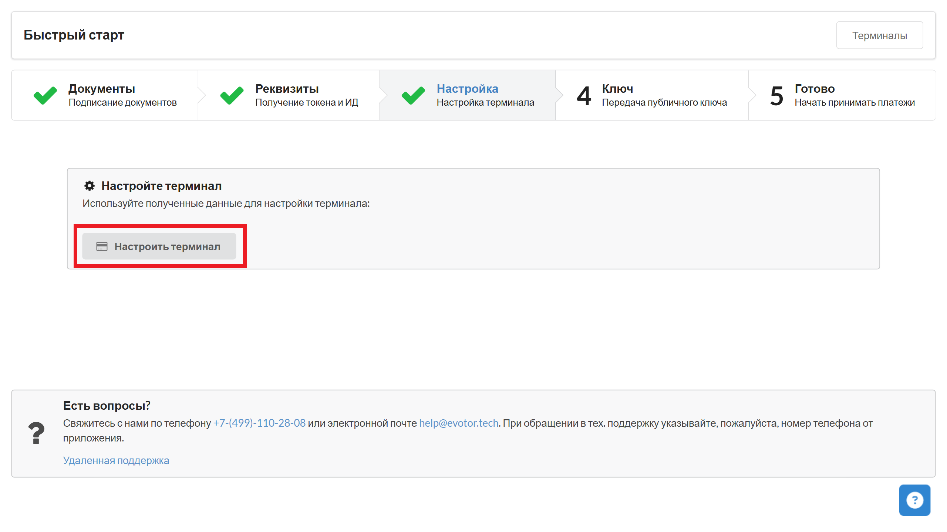The image size is (947, 532).
Task: Click the Начать принимать платежи subtitle
Action: pyautogui.click(x=855, y=102)
